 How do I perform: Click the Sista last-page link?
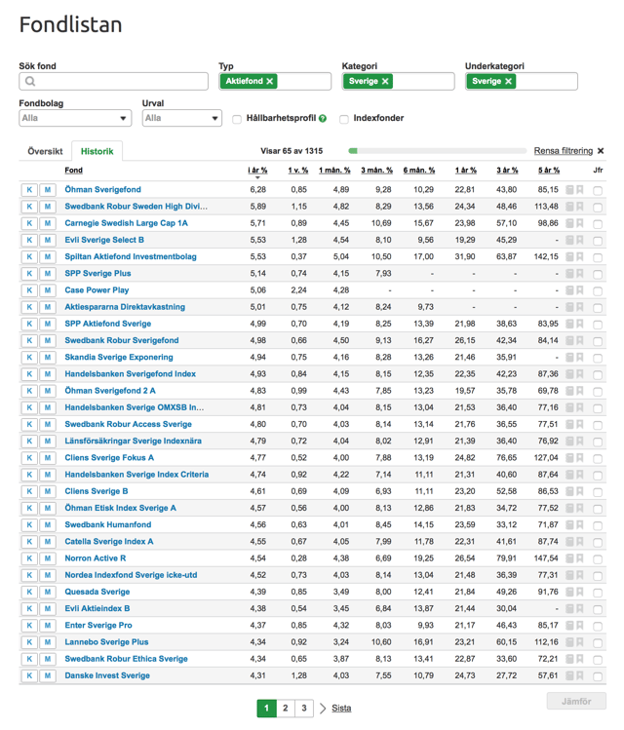tap(341, 709)
